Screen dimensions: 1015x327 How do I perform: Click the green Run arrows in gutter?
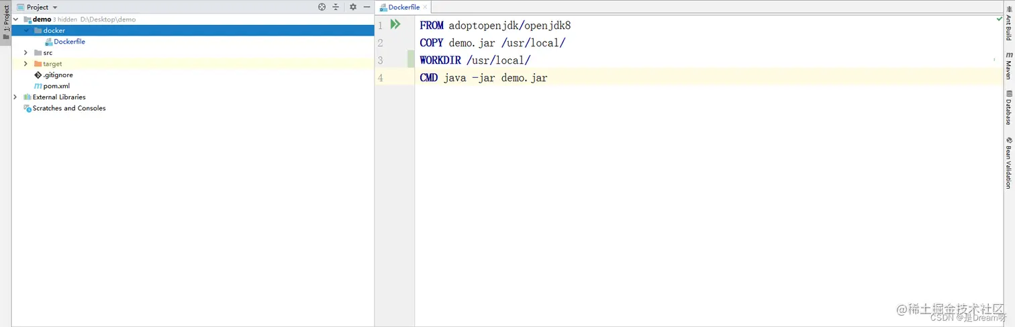click(x=395, y=24)
